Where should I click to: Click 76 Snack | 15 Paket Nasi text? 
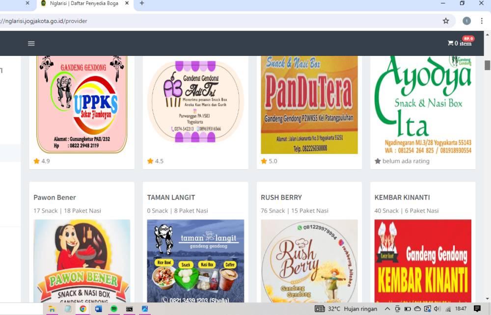[x=294, y=211]
